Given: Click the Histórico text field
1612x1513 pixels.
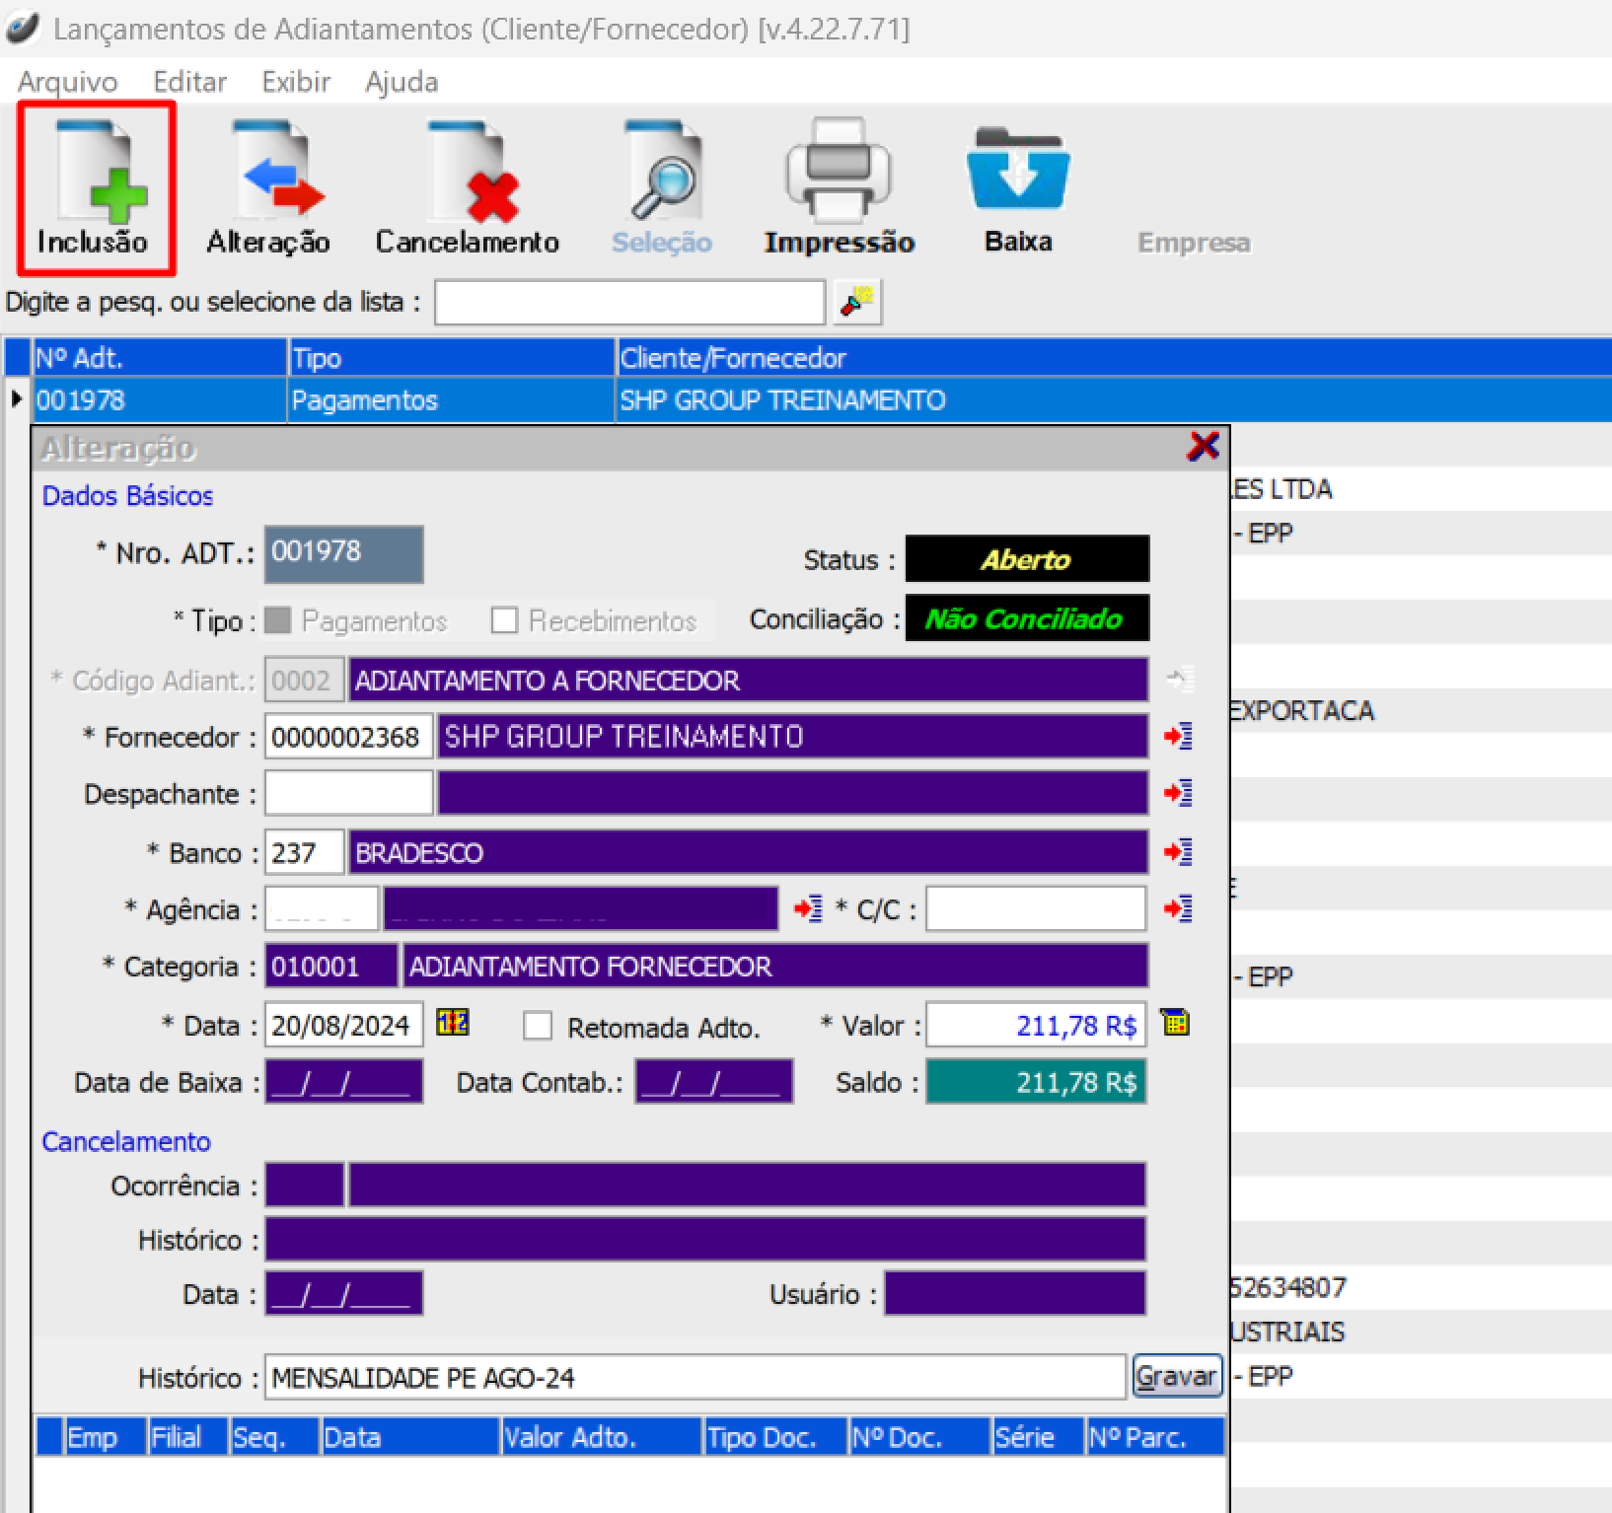Looking at the screenshot, I should pos(694,1378).
